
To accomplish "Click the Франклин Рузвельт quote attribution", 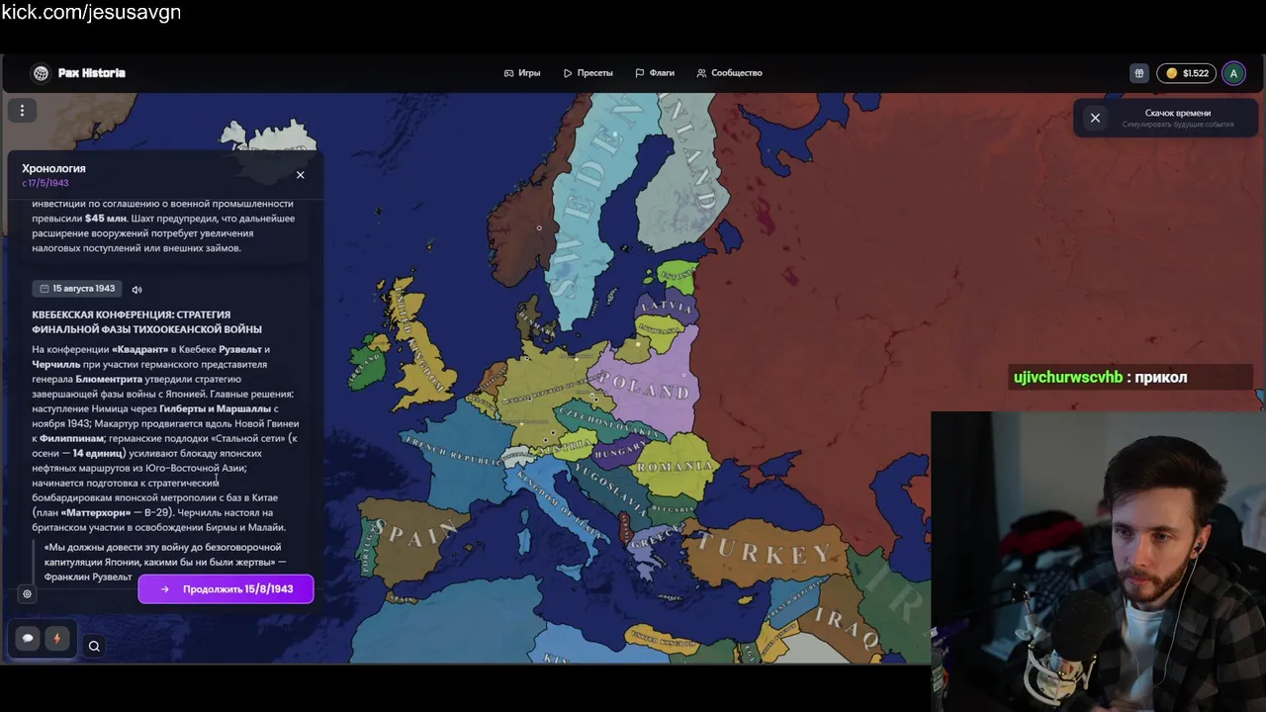I will (88, 577).
